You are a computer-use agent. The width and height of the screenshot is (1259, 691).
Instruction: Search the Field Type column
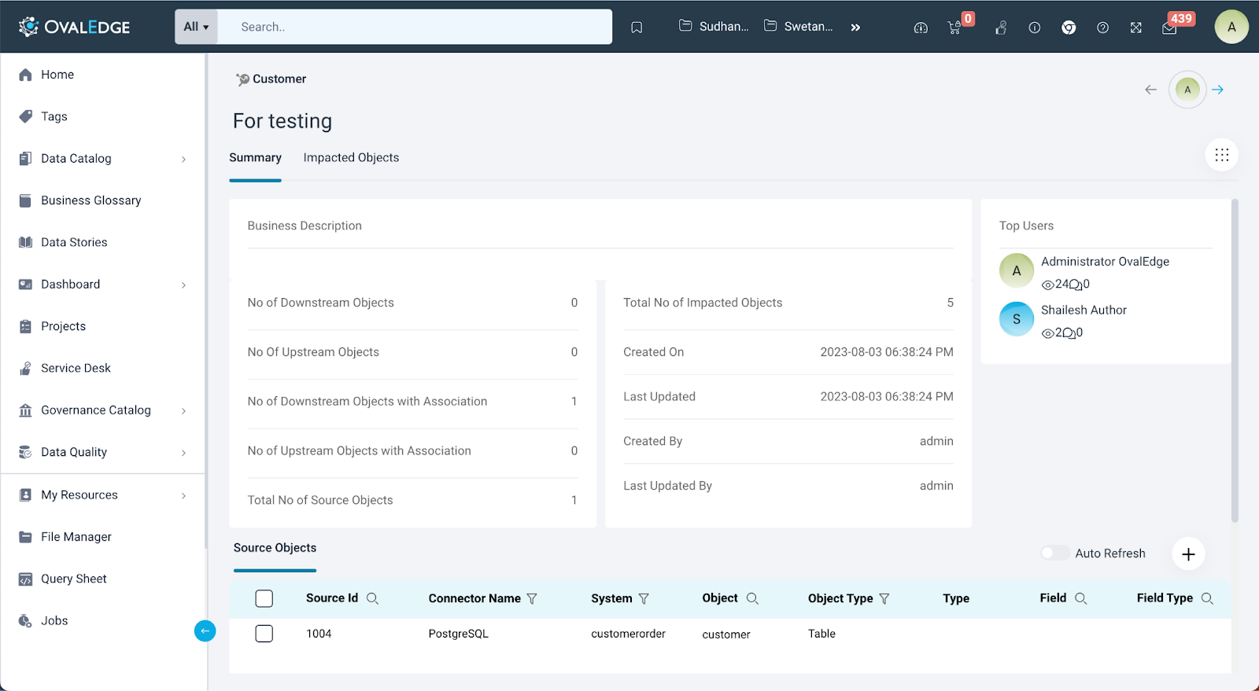click(1207, 598)
